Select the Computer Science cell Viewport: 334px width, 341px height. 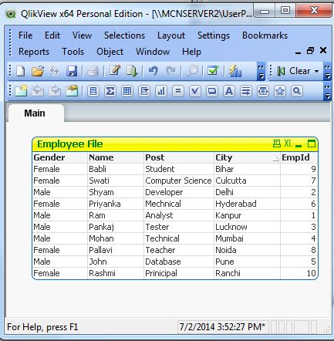tap(178, 181)
